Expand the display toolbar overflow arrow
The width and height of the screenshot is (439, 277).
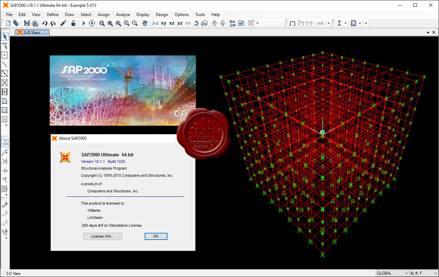pos(328,23)
